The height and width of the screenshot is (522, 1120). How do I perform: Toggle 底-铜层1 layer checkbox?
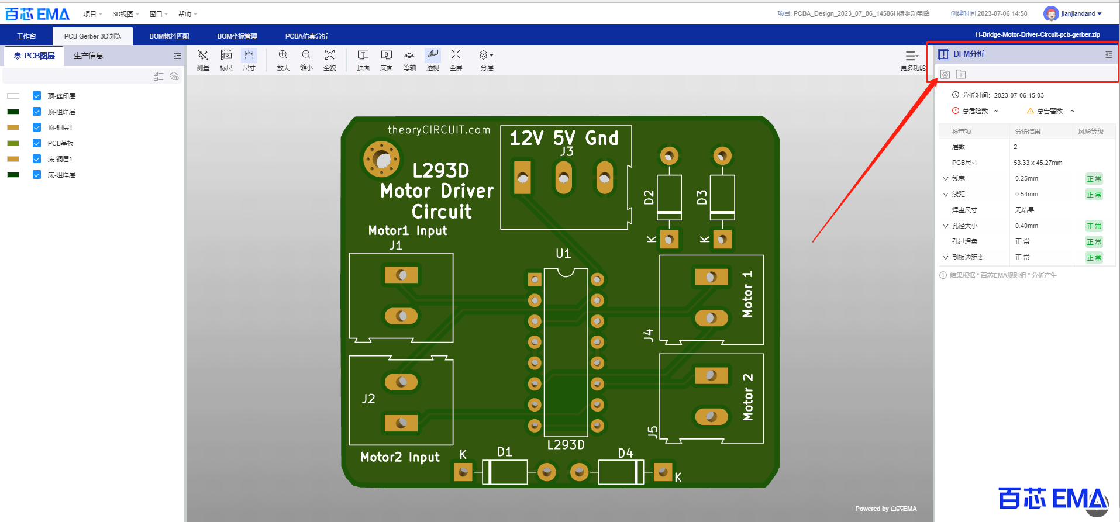(37, 159)
